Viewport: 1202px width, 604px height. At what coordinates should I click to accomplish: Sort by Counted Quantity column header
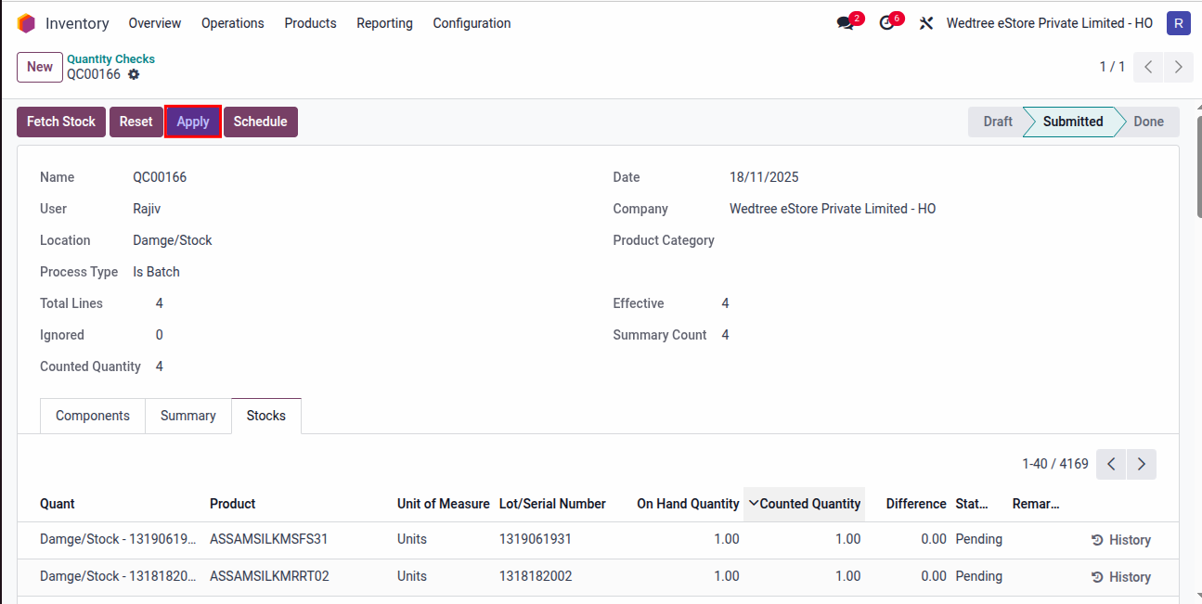[809, 504]
